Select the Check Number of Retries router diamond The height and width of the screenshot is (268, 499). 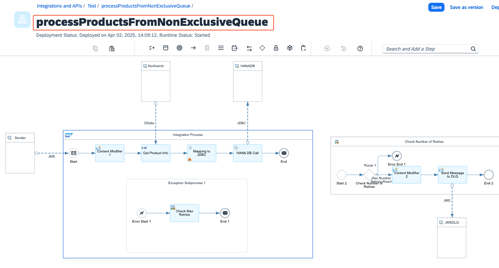369,175
